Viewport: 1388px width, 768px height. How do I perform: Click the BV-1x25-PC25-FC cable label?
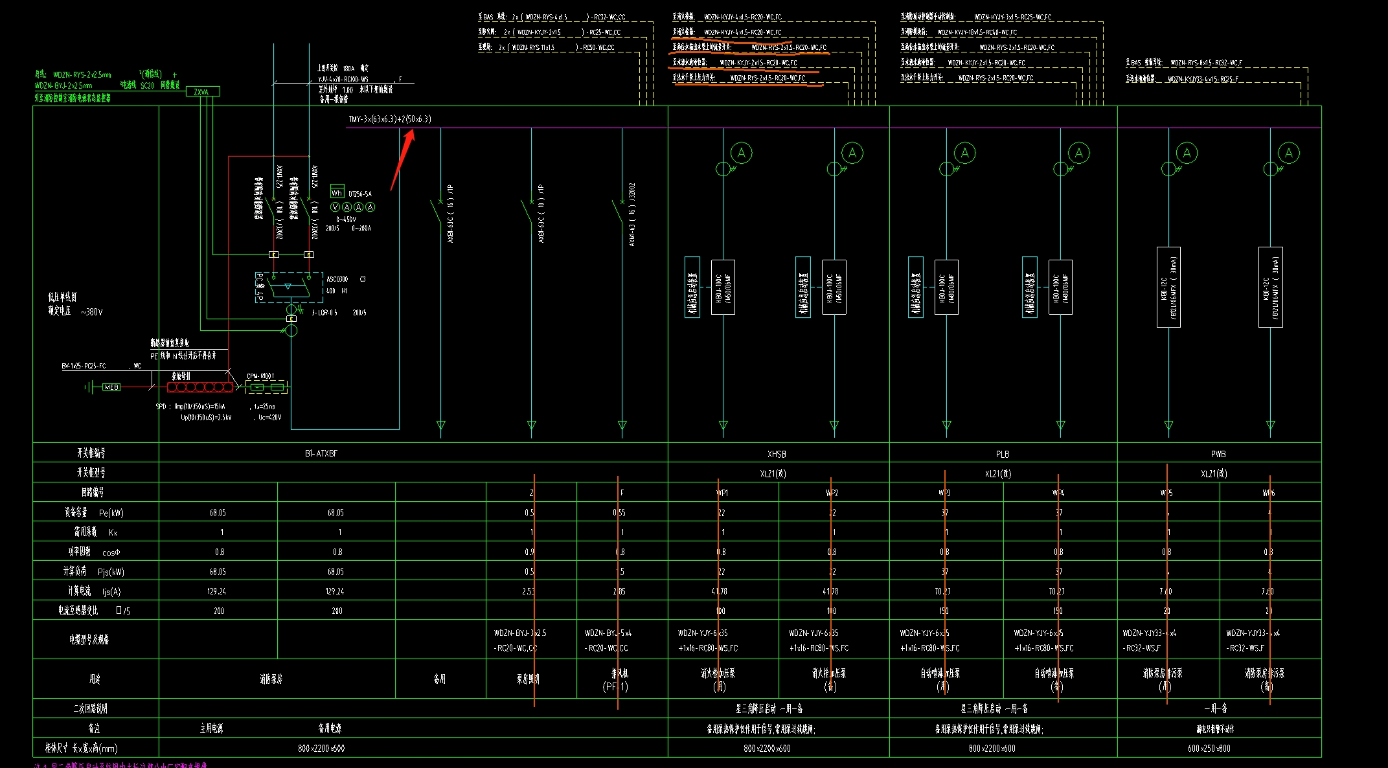pyautogui.click(x=84, y=366)
